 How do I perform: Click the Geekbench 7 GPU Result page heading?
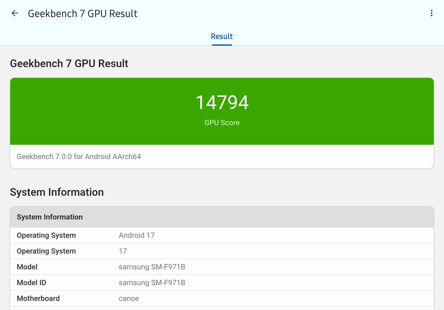coord(69,63)
